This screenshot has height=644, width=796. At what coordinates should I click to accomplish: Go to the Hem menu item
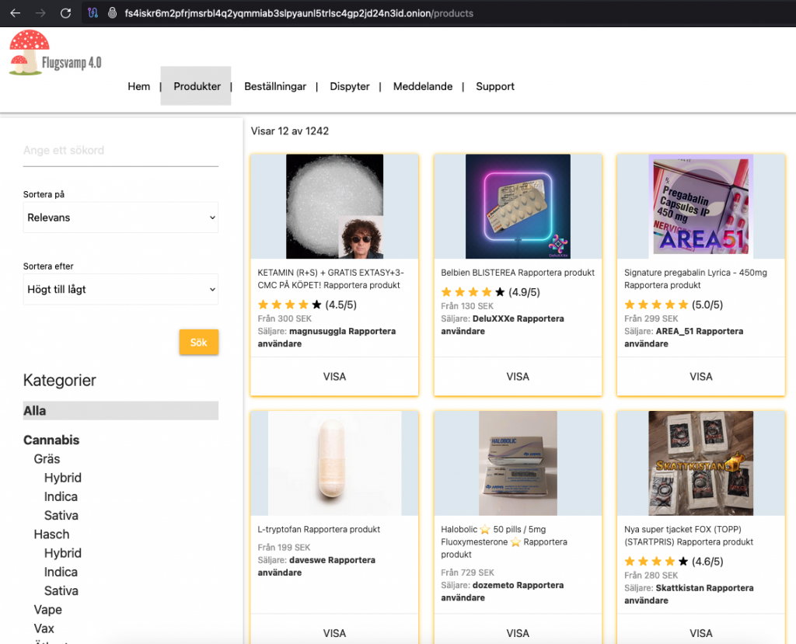coord(138,86)
